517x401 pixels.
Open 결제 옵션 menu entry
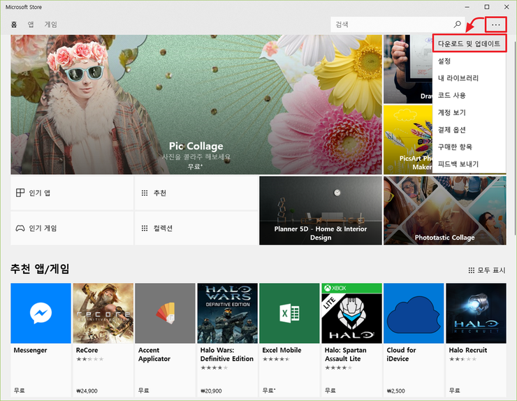pos(469,130)
